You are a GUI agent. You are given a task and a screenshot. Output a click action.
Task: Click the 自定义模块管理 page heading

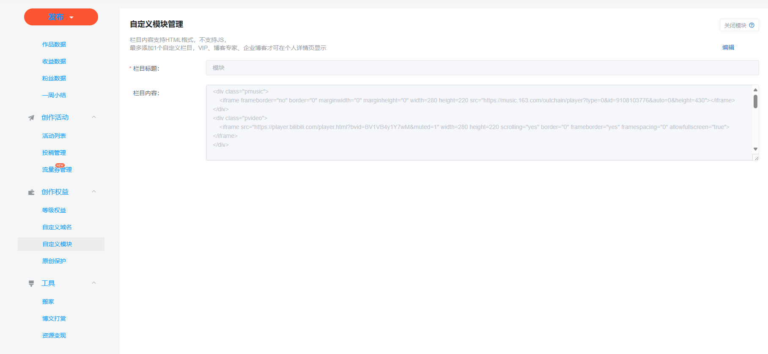[156, 24]
